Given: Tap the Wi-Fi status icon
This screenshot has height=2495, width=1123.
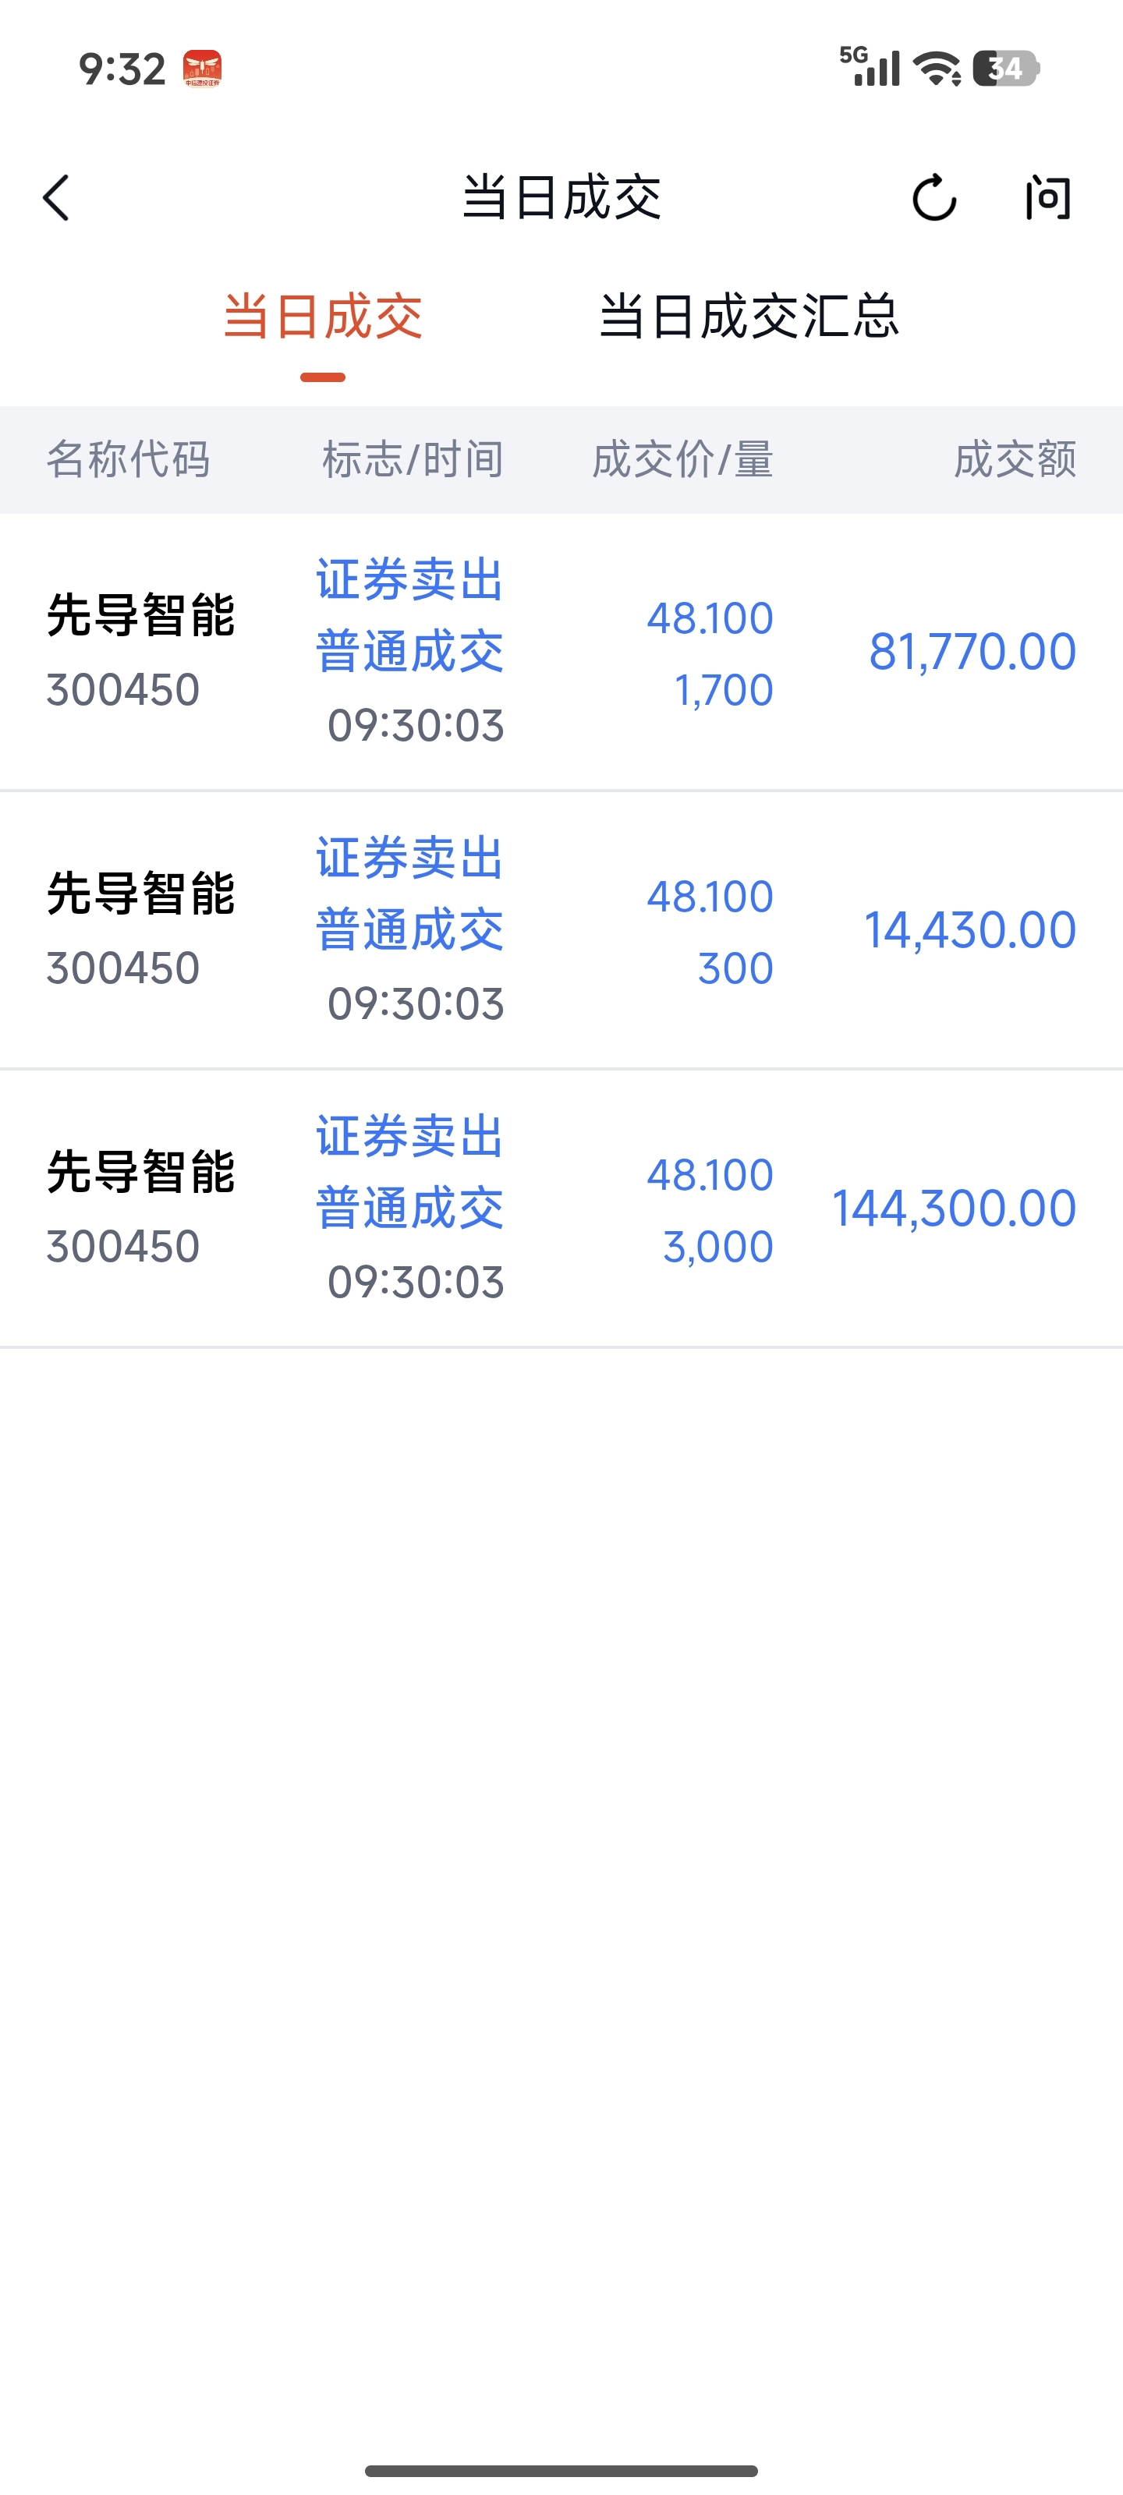Looking at the screenshot, I should tap(937, 69).
